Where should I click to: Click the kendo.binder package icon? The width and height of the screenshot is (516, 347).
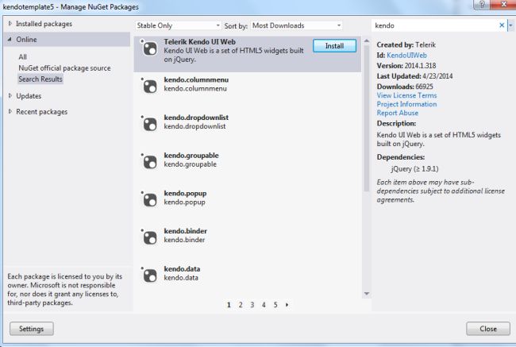coord(150,238)
